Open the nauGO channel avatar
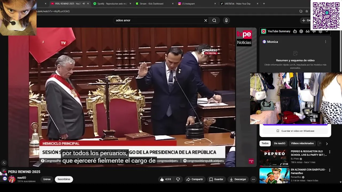This screenshot has height=192, width=342. click(12, 179)
